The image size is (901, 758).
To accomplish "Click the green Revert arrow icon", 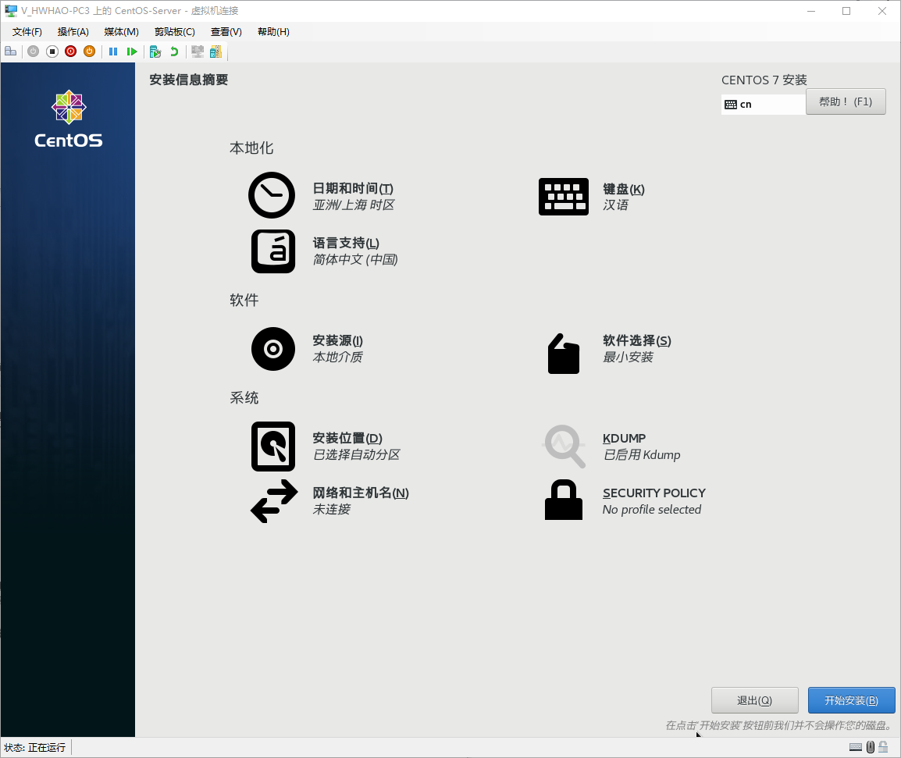I will 174,52.
